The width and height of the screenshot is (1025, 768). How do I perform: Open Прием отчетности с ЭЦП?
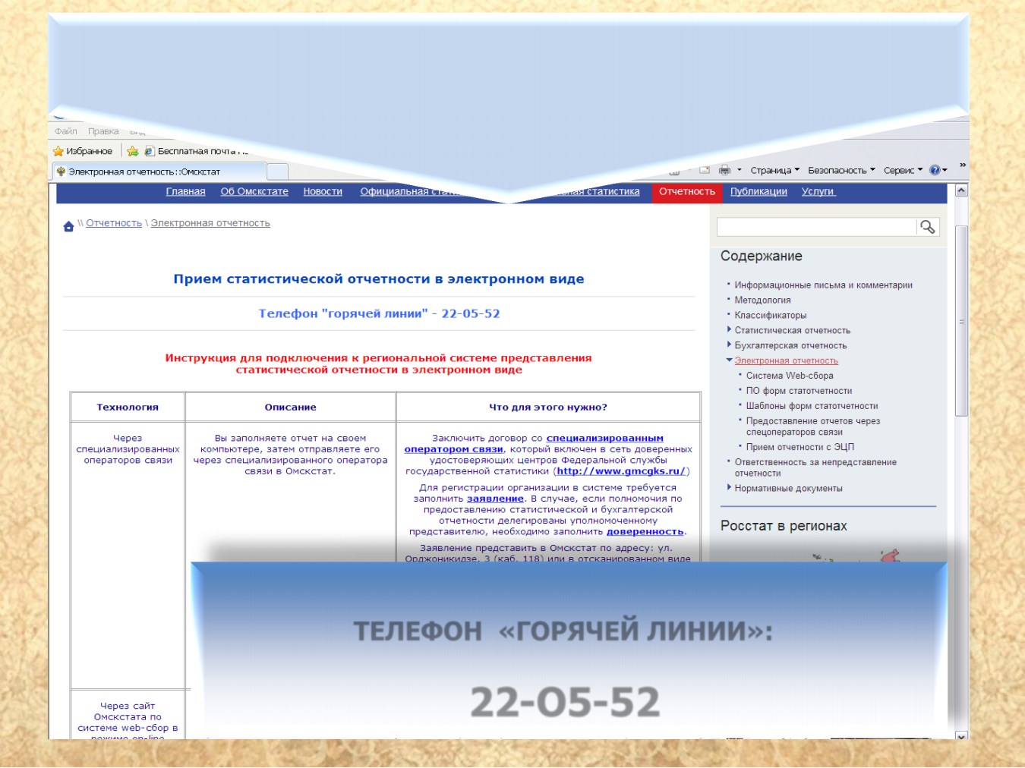click(800, 447)
